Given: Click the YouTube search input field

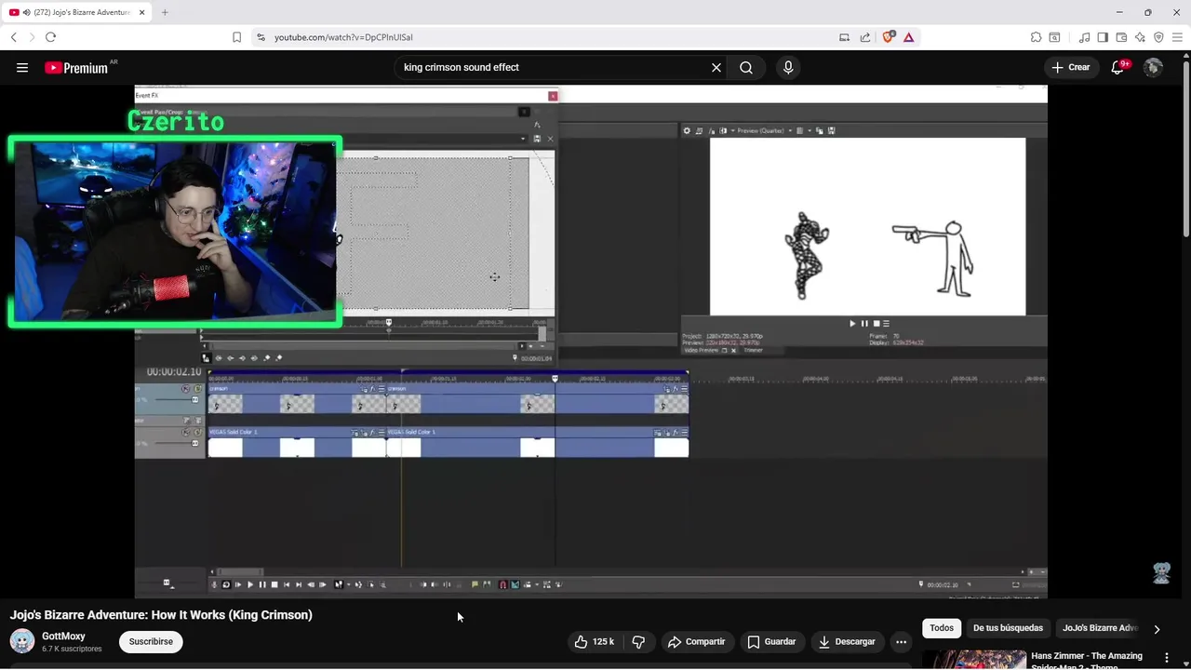Looking at the screenshot, I should pos(551,67).
